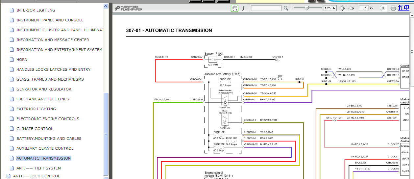Click document icon beside ELECTRONIC ENGINE CONTROLS

[x=12, y=119]
